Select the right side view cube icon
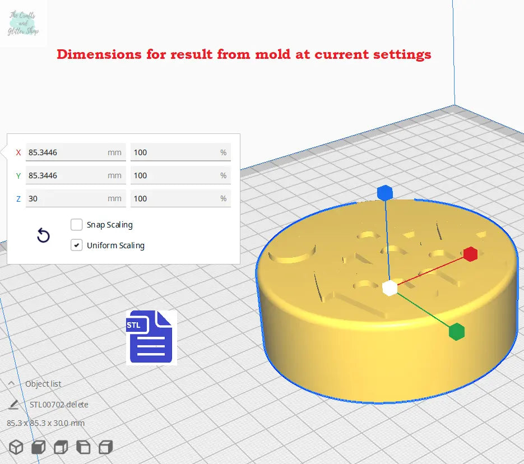This screenshot has width=524, height=464. pos(105,447)
